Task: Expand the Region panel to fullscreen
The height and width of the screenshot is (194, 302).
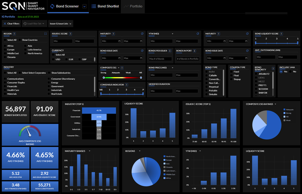Action: click(45, 34)
